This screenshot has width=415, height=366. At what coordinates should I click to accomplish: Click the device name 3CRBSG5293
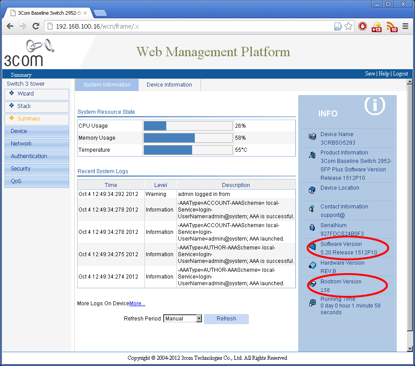click(x=338, y=142)
